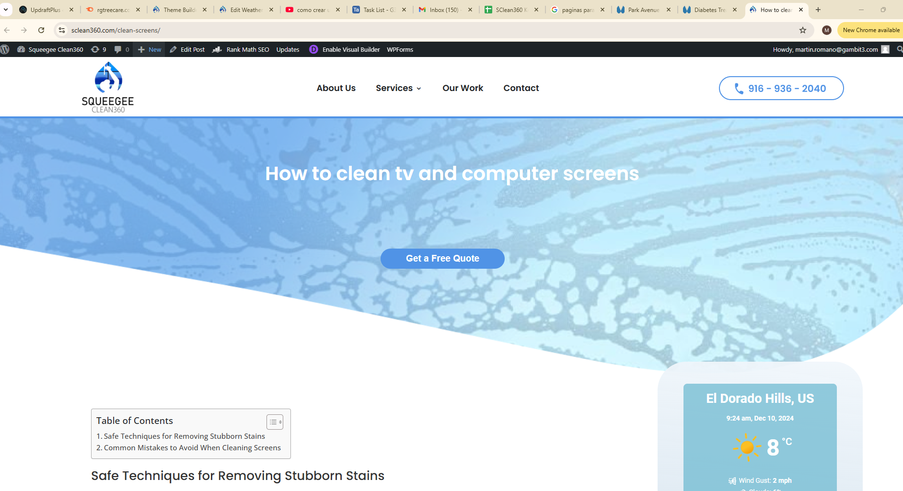
Task: Open the Chrome profile avatar M
Action: point(826,30)
